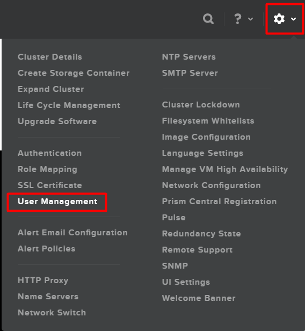Viewport: 305px width, 331px height.
Task: Open Authentication settings
Action: (x=49, y=153)
